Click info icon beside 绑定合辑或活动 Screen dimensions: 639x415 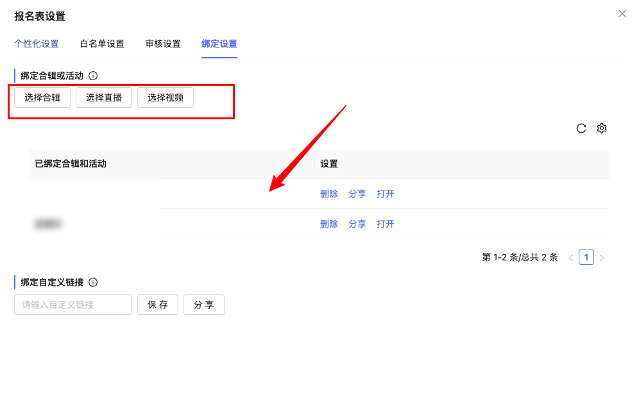93,76
